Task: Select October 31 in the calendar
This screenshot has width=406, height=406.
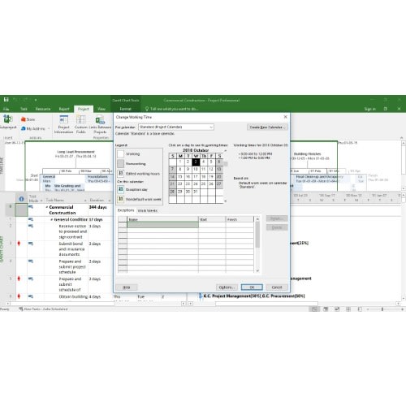Action: pos(196,192)
